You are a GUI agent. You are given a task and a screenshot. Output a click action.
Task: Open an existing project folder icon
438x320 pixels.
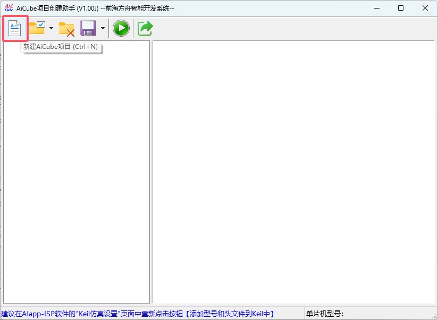click(37, 28)
